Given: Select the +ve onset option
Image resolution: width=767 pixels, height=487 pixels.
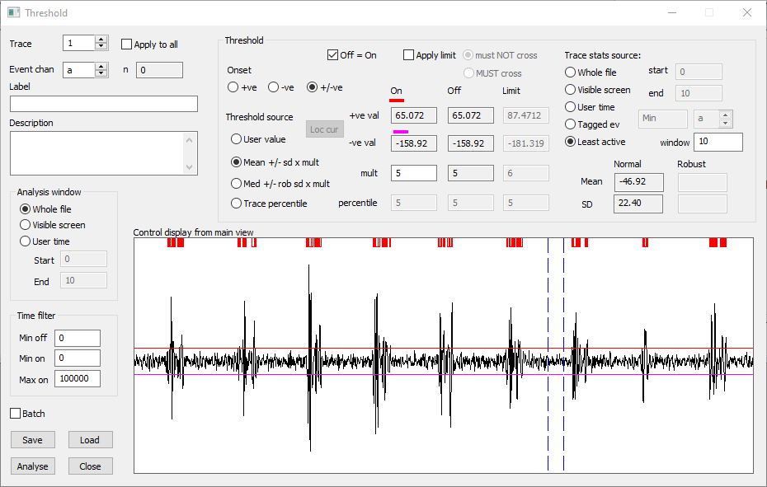Looking at the screenshot, I should click(x=233, y=87).
